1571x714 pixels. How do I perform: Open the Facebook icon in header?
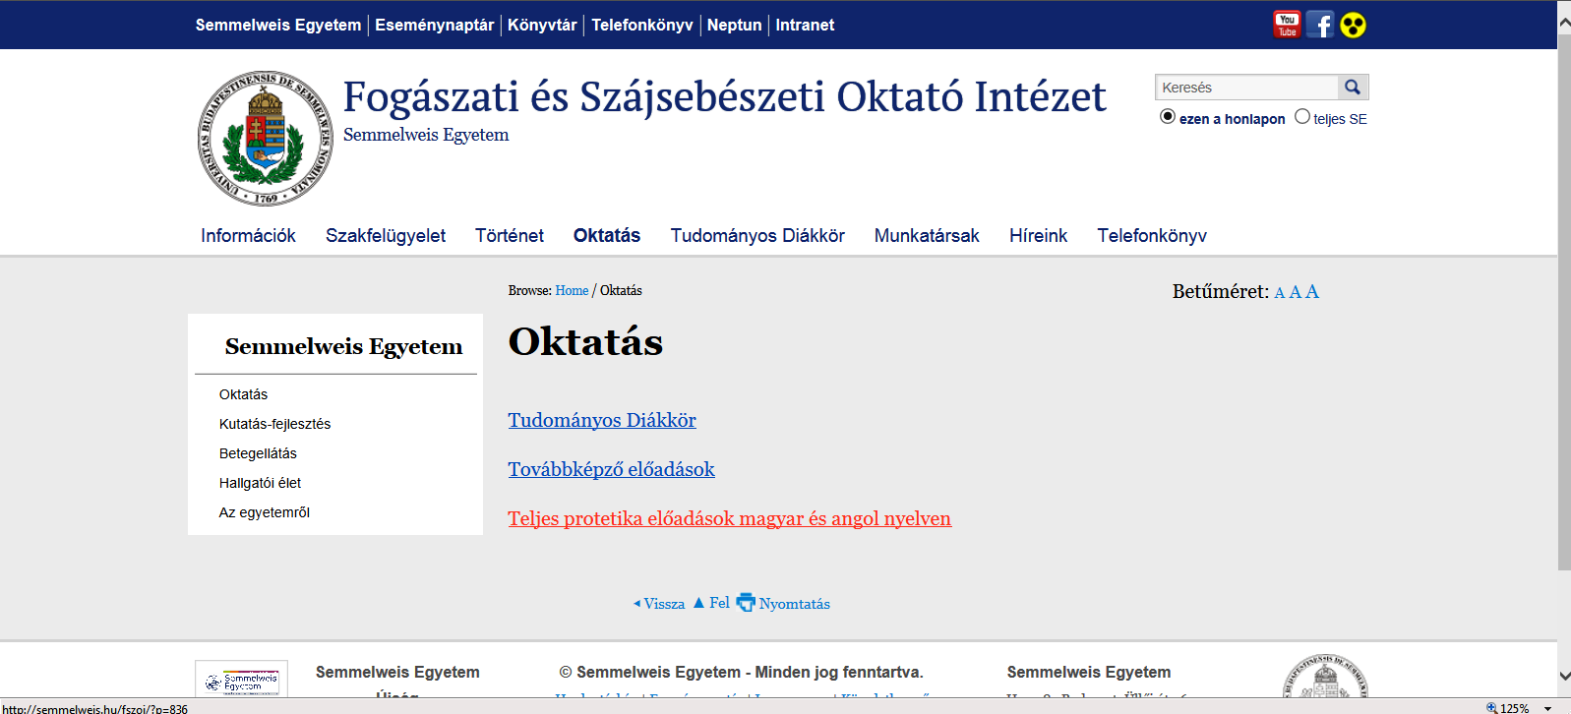1320,25
